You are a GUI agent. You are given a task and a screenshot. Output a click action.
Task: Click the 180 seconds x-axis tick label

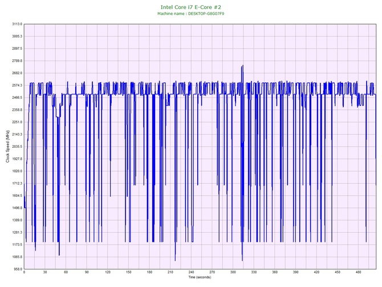point(149,272)
